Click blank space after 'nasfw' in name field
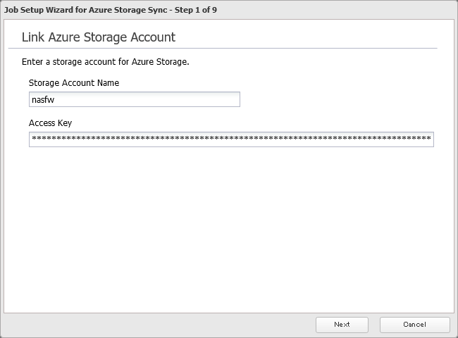 (155, 99)
